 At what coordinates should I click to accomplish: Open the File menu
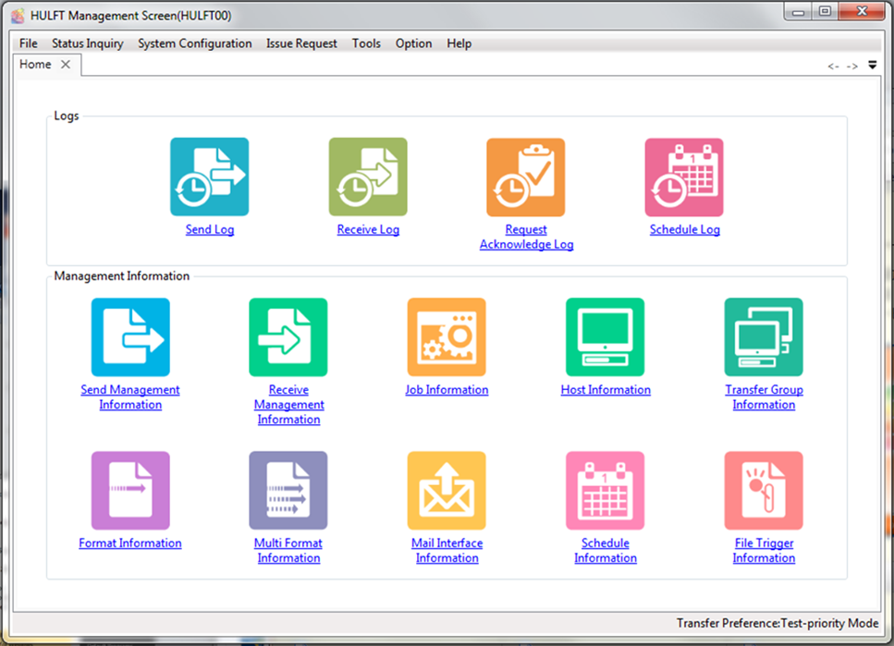click(x=29, y=43)
